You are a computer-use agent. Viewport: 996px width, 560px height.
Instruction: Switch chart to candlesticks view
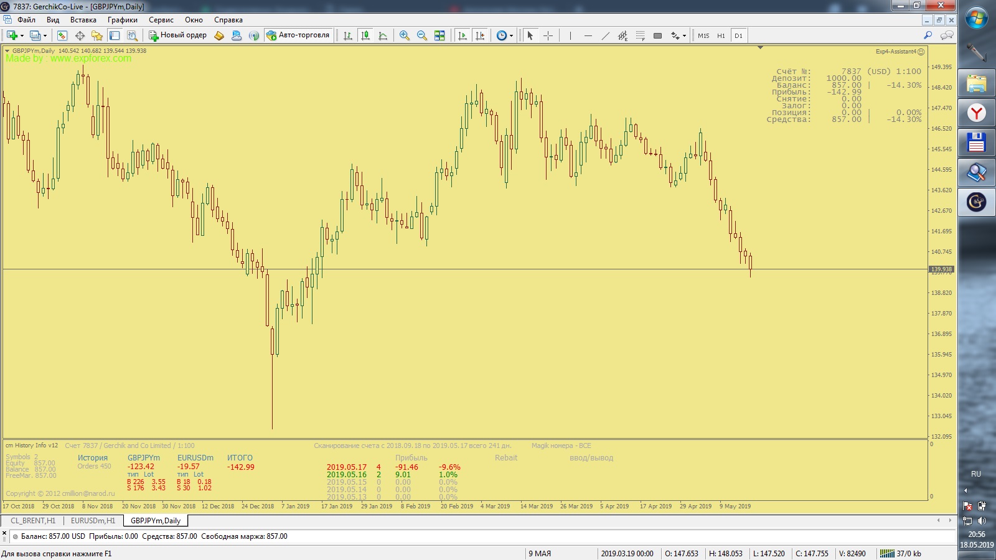pyautogui.click(x=365, y=35)
